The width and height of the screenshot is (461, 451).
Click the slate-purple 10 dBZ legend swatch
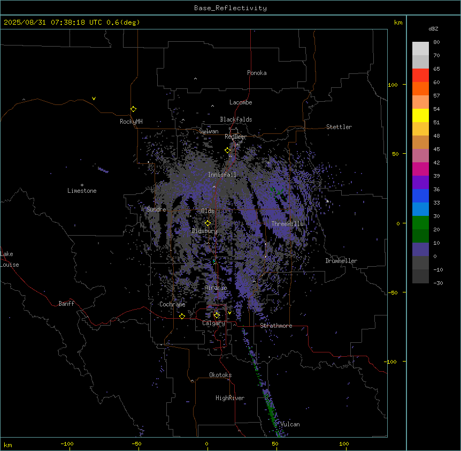click(420, 250)
